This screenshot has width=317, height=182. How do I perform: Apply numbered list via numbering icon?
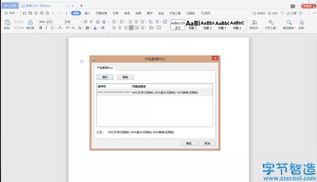pos(122,22)
